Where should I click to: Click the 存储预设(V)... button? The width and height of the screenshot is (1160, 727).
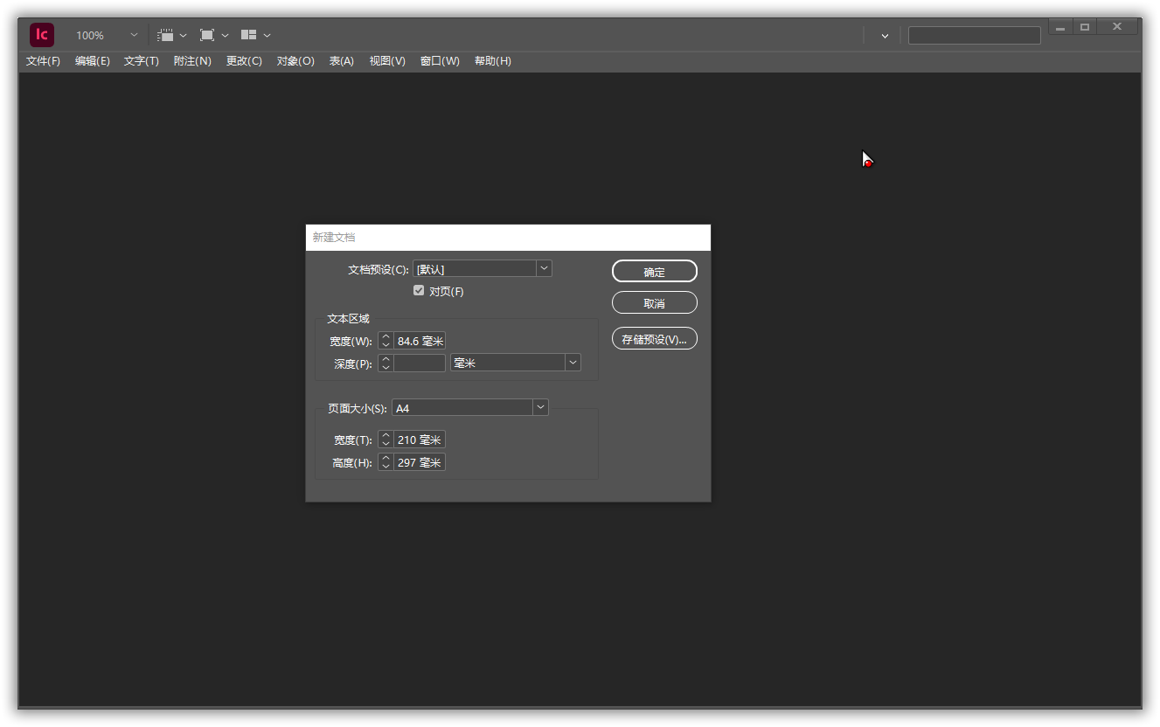coord(654,339)
